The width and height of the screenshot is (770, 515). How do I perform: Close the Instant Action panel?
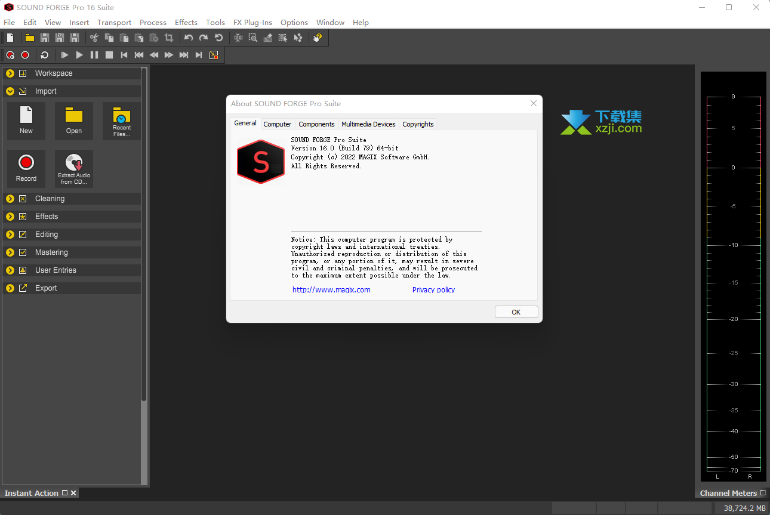coord(73,493)
